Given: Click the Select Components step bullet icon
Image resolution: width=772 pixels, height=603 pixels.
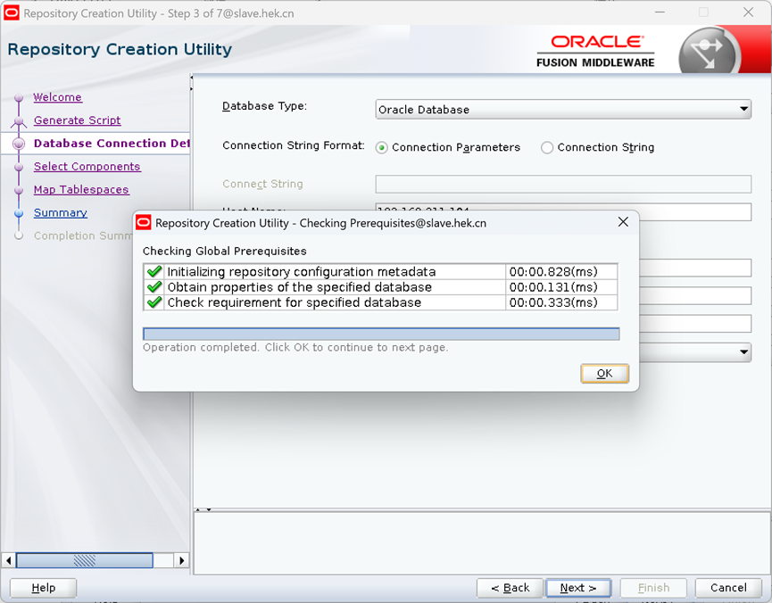Looking at the screenshot, I should click(19, 167).
